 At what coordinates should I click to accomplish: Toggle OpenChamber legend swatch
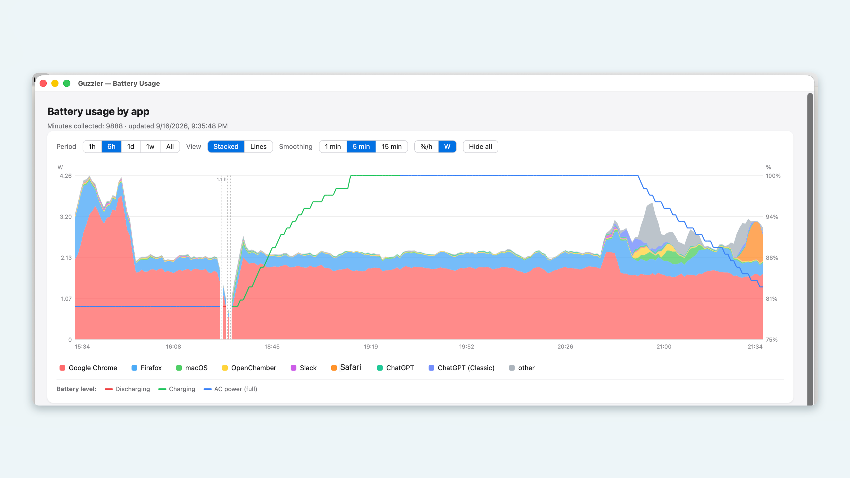pyautogui.click(x=225, y=368)
